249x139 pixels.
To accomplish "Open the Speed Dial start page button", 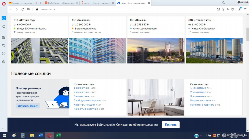I will [29, 9].
